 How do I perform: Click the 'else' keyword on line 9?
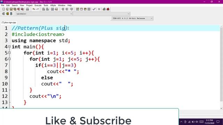pos(47,77)
